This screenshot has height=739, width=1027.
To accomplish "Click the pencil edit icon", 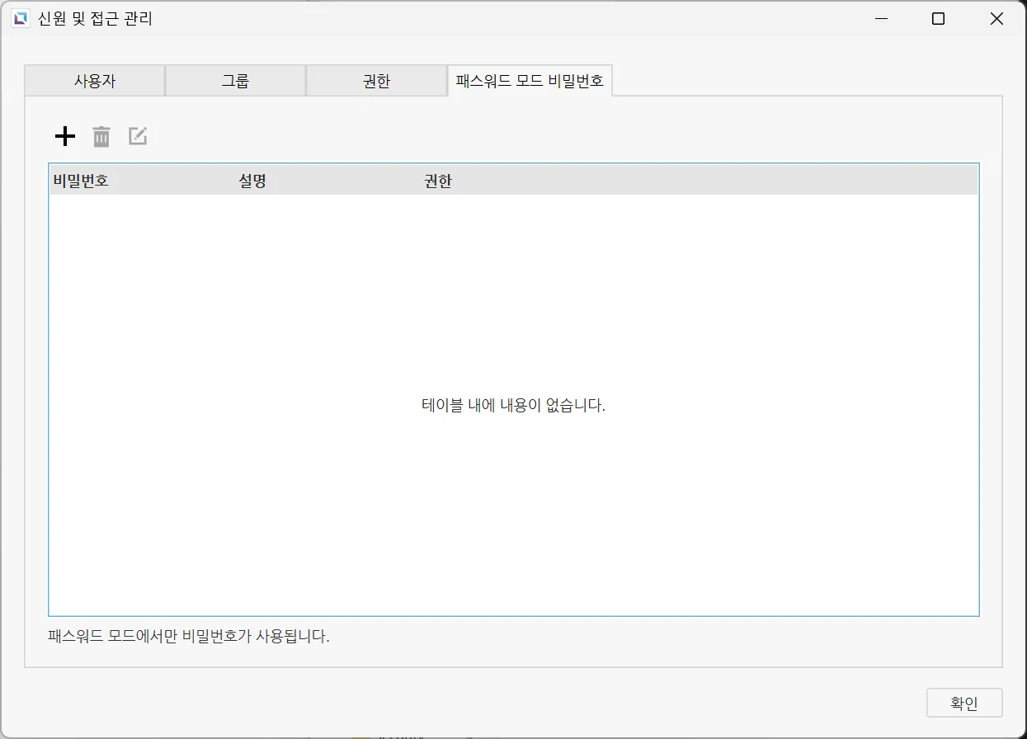I will (138, 137).
